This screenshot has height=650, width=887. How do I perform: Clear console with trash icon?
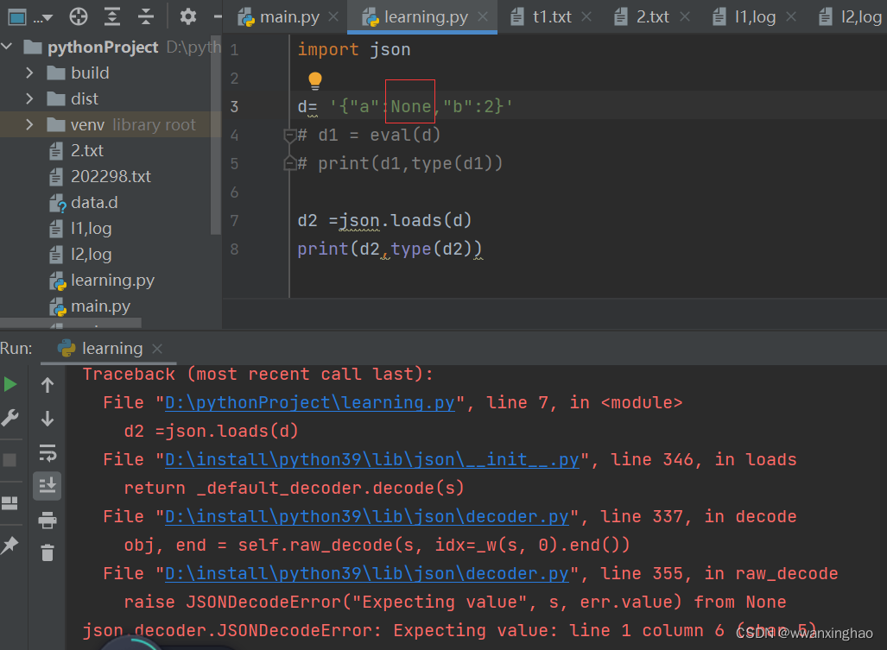pyautogui.click(x=48, y=552)
